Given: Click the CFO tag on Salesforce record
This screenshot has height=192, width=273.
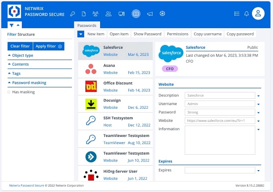Looking at the screenshot, I should (170, 68).
